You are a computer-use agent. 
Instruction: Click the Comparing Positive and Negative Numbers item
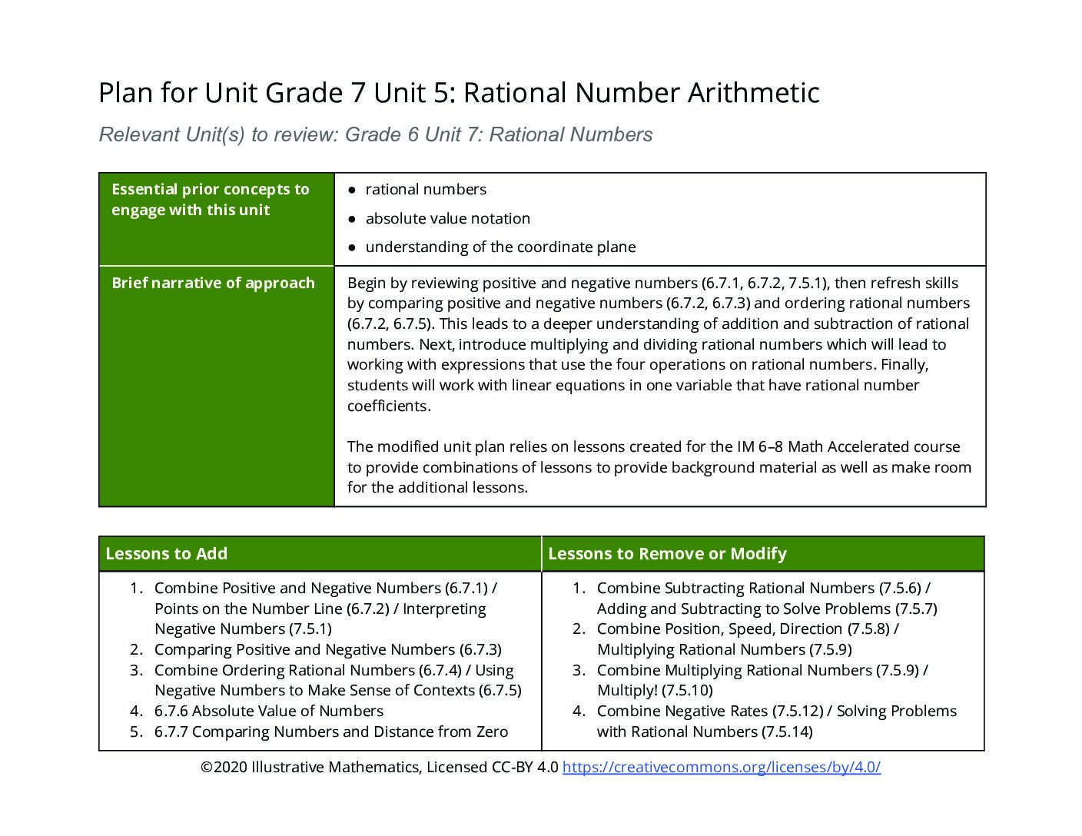click(328, 649)
